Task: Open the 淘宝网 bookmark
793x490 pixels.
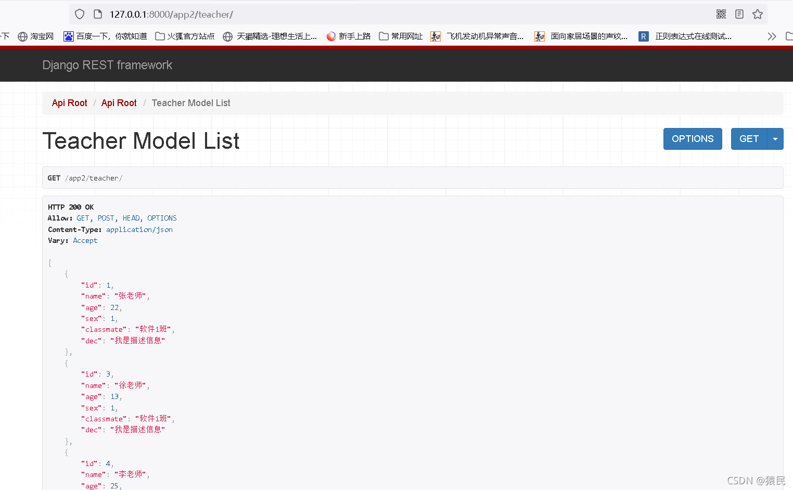Action: pos(36,36)
